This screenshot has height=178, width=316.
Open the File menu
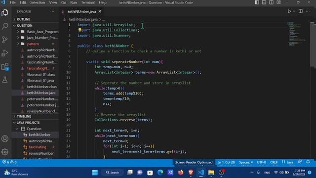point(12,2)
